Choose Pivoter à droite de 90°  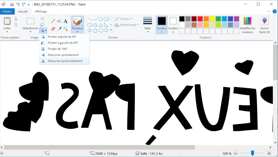tap(62, 37)
